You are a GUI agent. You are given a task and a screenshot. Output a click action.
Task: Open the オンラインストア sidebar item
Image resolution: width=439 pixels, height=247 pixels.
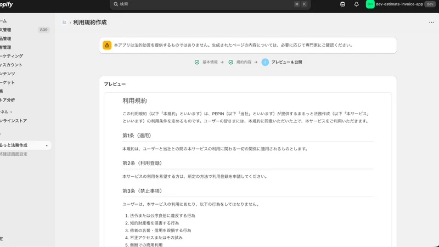[25, 121]
